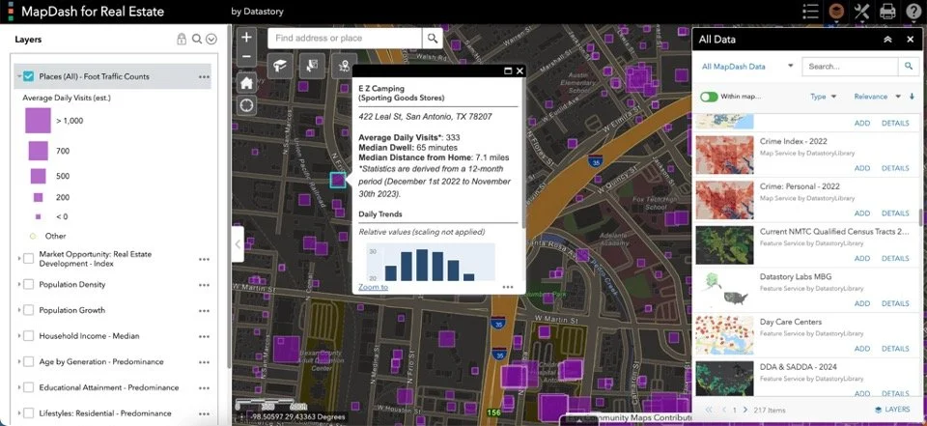
Task: Close the E Z Camping popup
Action: pyautogui.click(x=520, y=71)
